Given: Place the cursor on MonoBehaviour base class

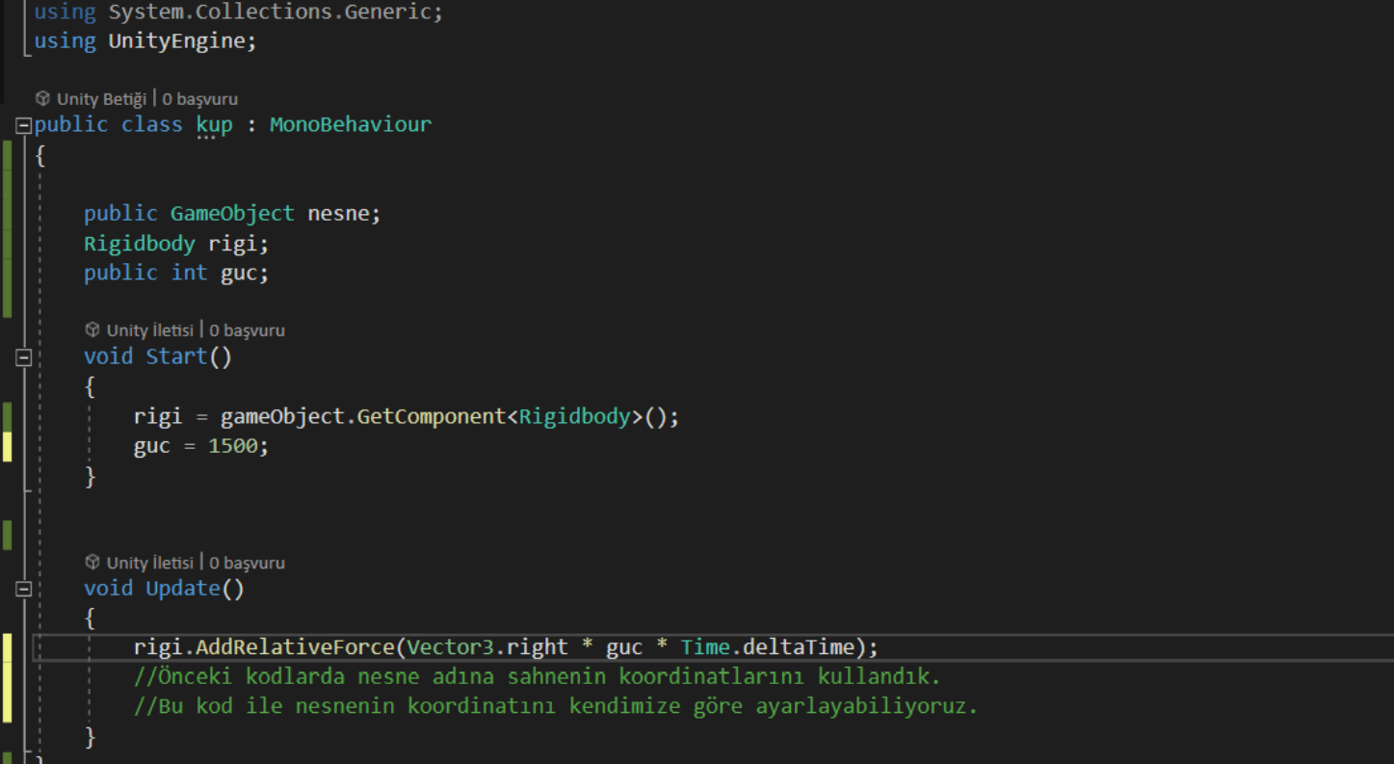Looking at the screenshot, I should [351, 124].
